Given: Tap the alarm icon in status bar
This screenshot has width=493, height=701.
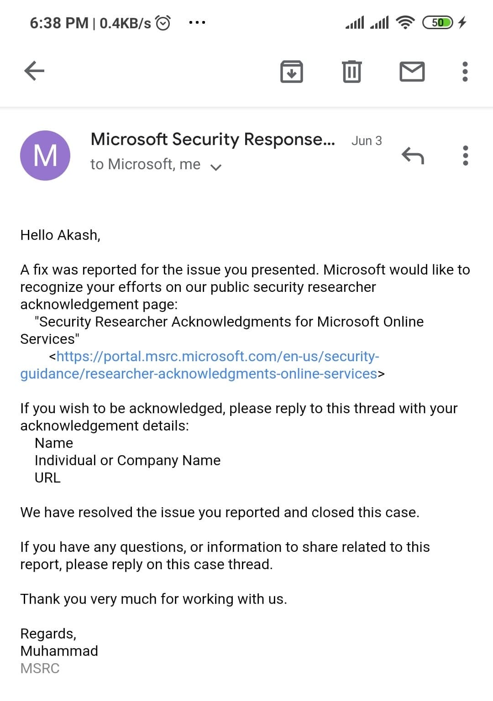Looking at the screenshot, I should point(163,22).
